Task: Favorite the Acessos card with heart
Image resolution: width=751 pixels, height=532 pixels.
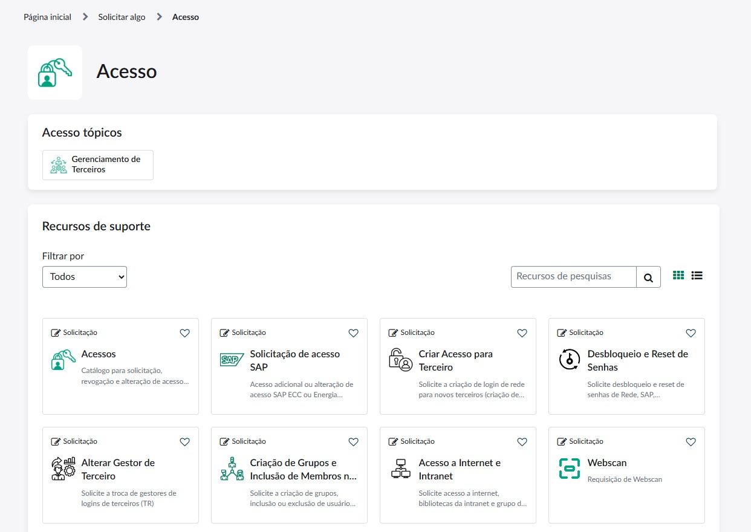Action: click(185, 333)
